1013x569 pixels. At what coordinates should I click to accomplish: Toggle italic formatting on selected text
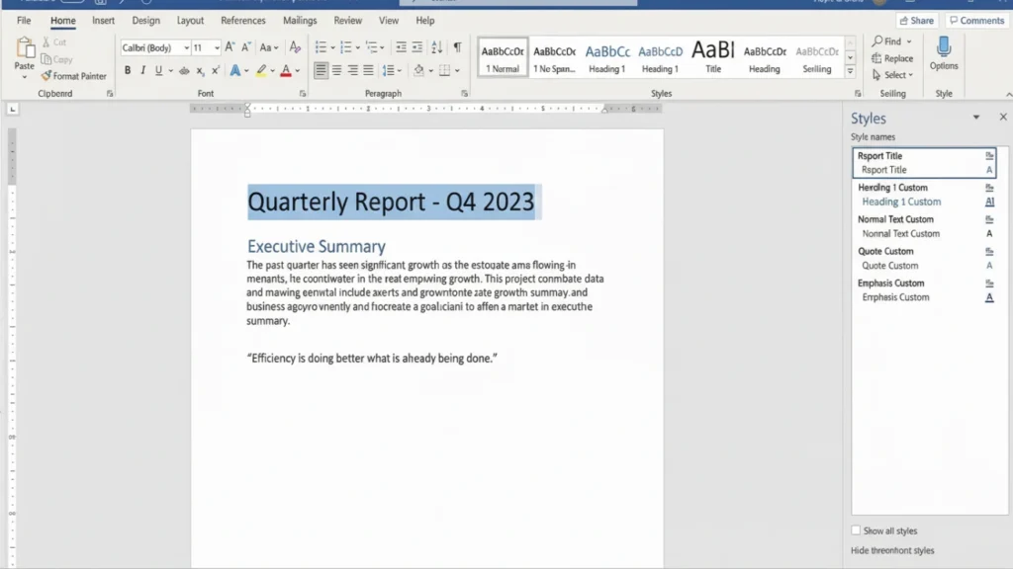142,70
